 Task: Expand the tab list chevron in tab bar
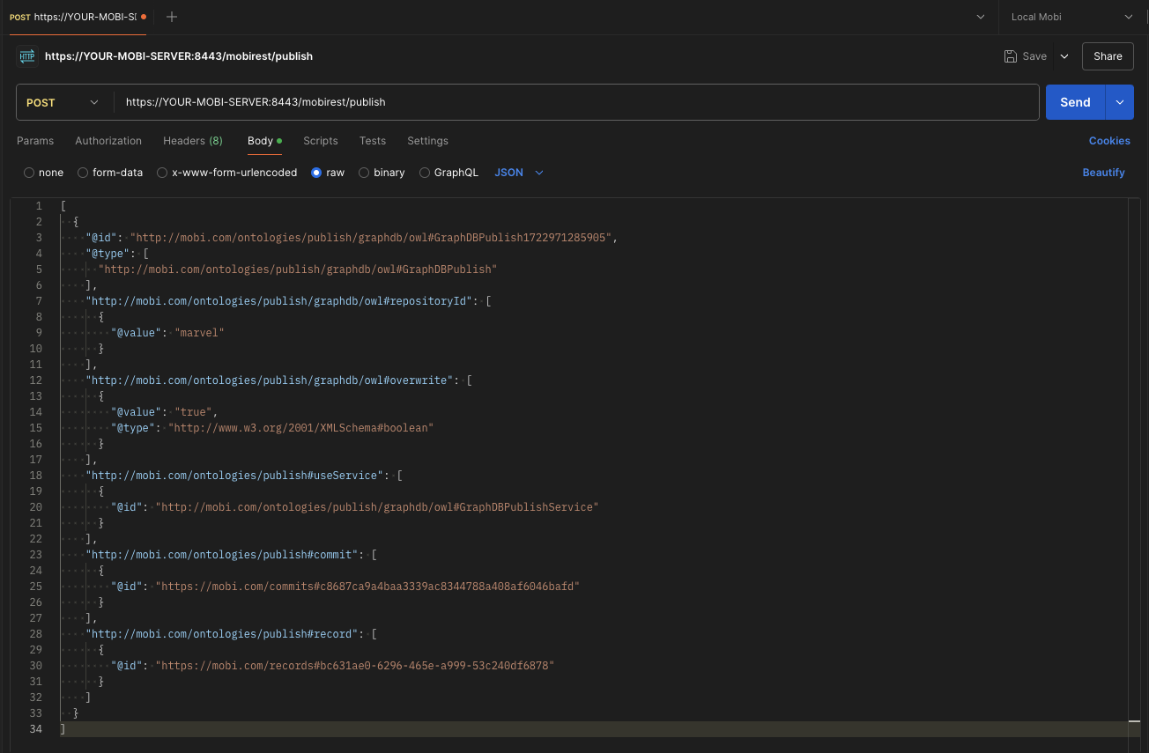(981, 17)
